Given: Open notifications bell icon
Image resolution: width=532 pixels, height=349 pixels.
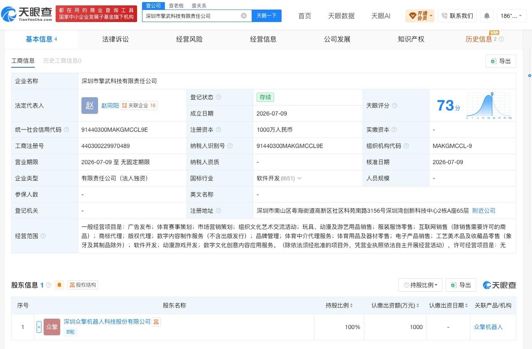Looking at the screenshot, I should point(487,16).
